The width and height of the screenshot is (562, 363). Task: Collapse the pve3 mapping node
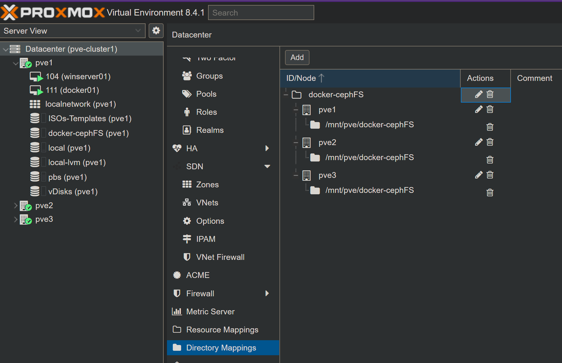(296, 175)
